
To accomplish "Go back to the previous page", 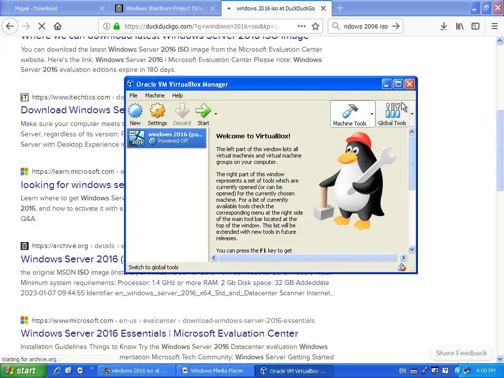I will [10, 26].
